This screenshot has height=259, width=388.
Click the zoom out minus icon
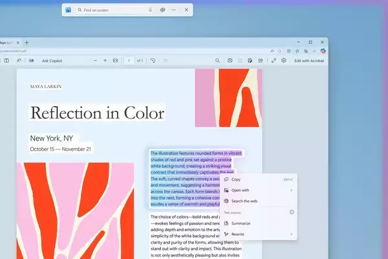click(95, 60)
